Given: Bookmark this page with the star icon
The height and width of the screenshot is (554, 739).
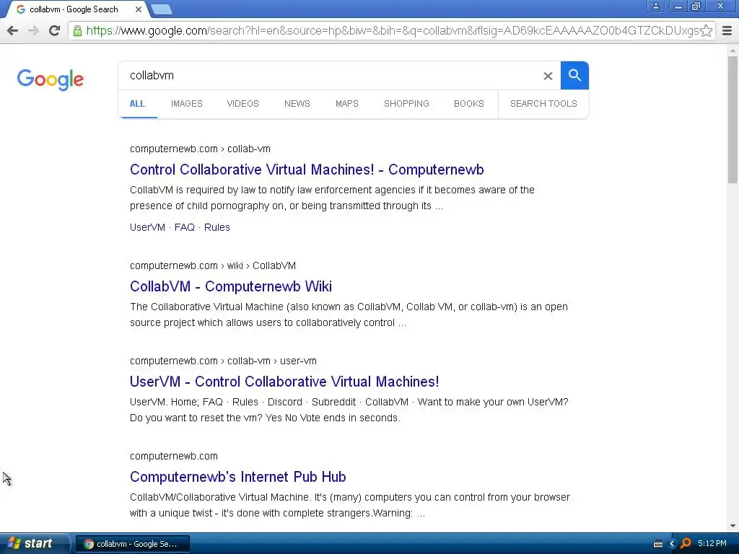Looking at the screenshot, I should click(706, 31).
